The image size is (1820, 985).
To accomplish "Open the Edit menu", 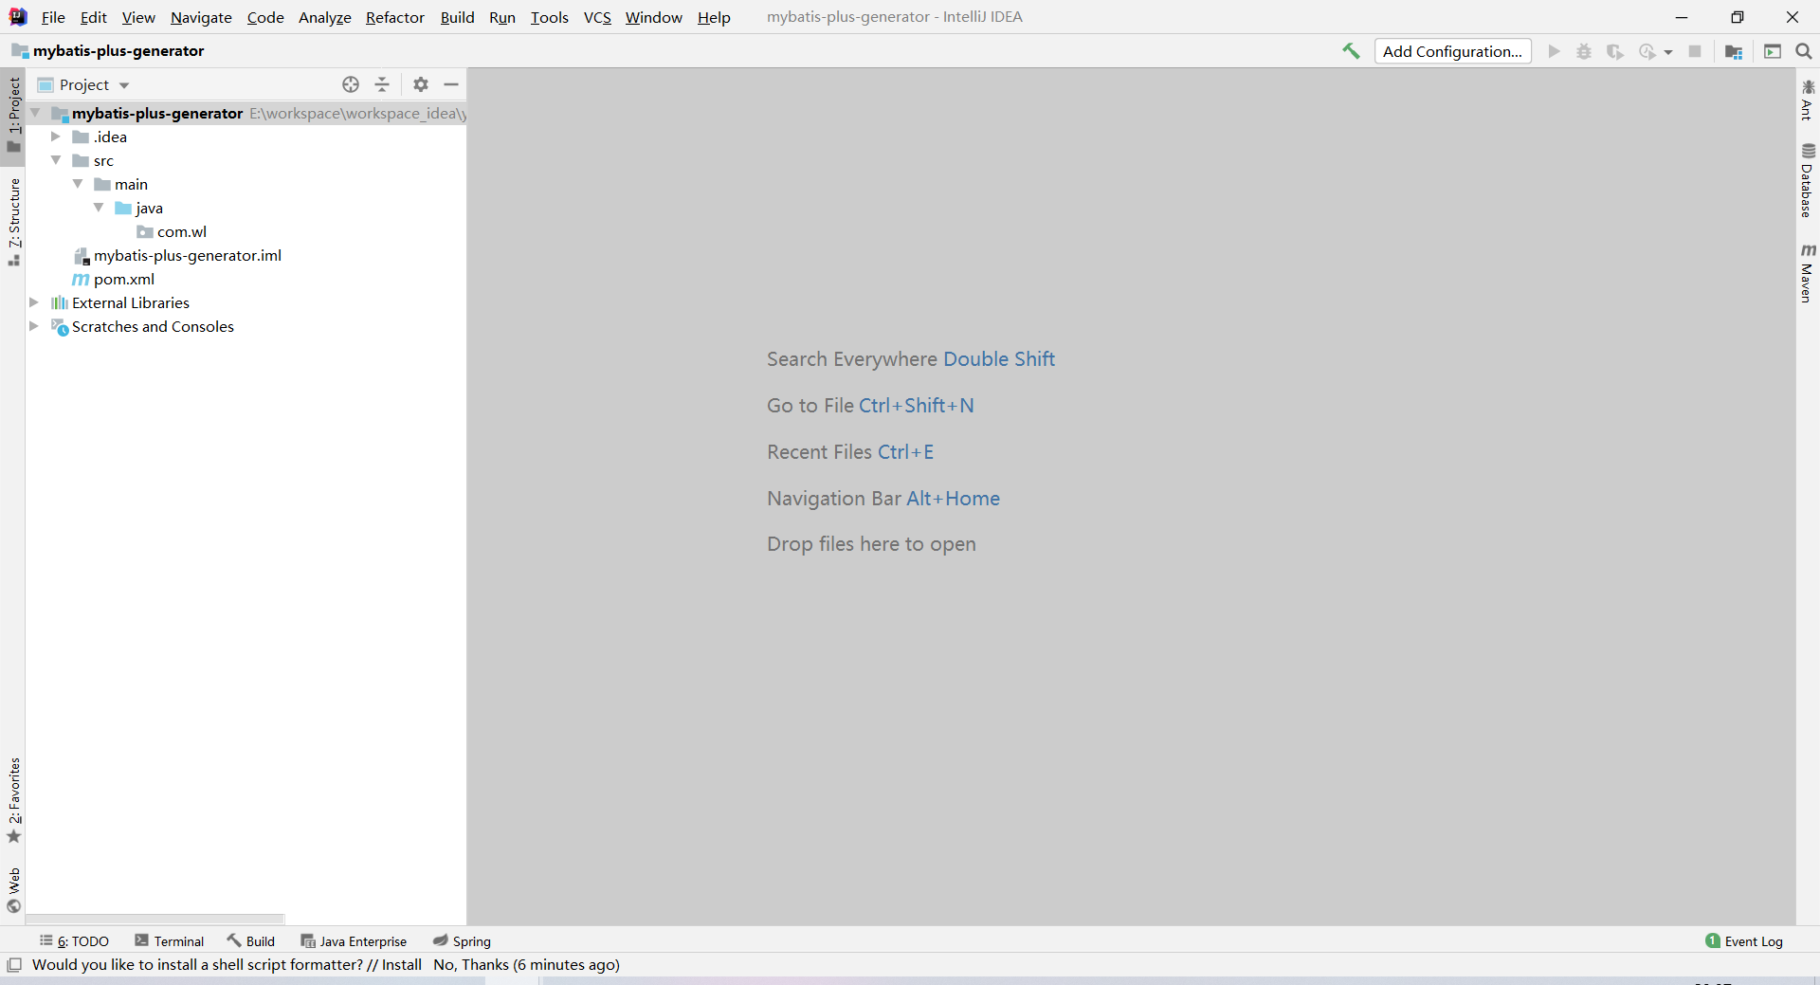I will click(x=94, y=17).
